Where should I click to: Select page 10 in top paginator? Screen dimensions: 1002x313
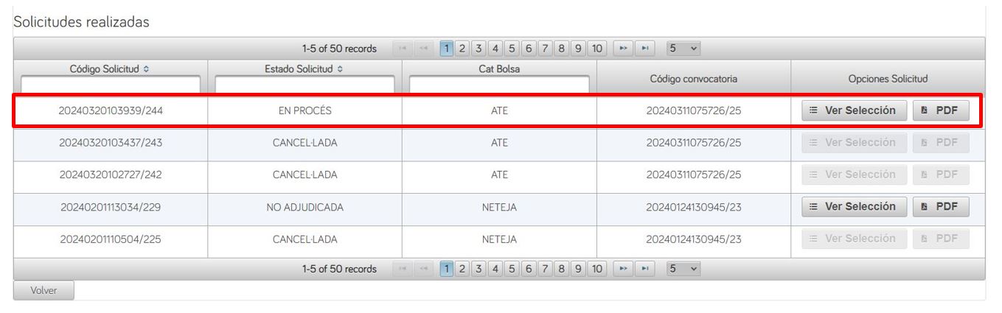[x=597, y=49]
